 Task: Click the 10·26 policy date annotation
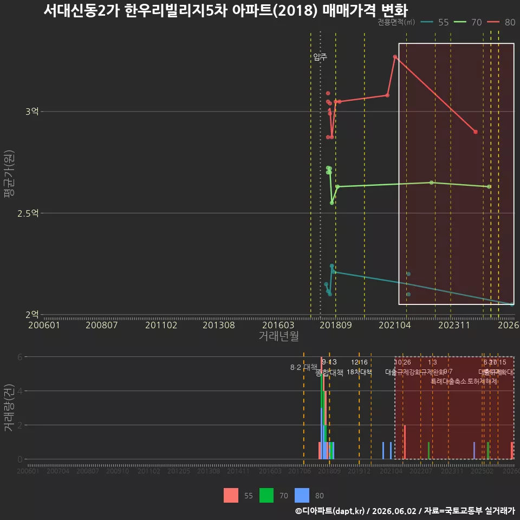402,362
